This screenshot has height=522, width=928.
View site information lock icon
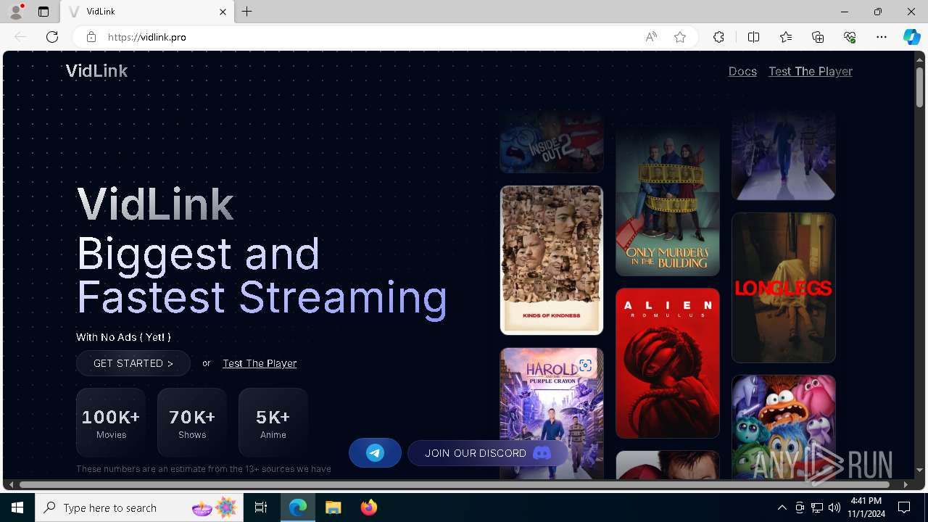91,37
